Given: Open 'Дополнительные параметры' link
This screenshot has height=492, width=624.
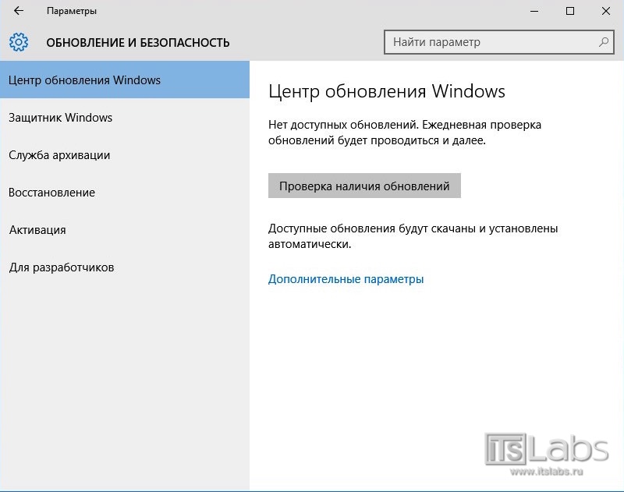Looking at the screenshot, I should point(346,279).
